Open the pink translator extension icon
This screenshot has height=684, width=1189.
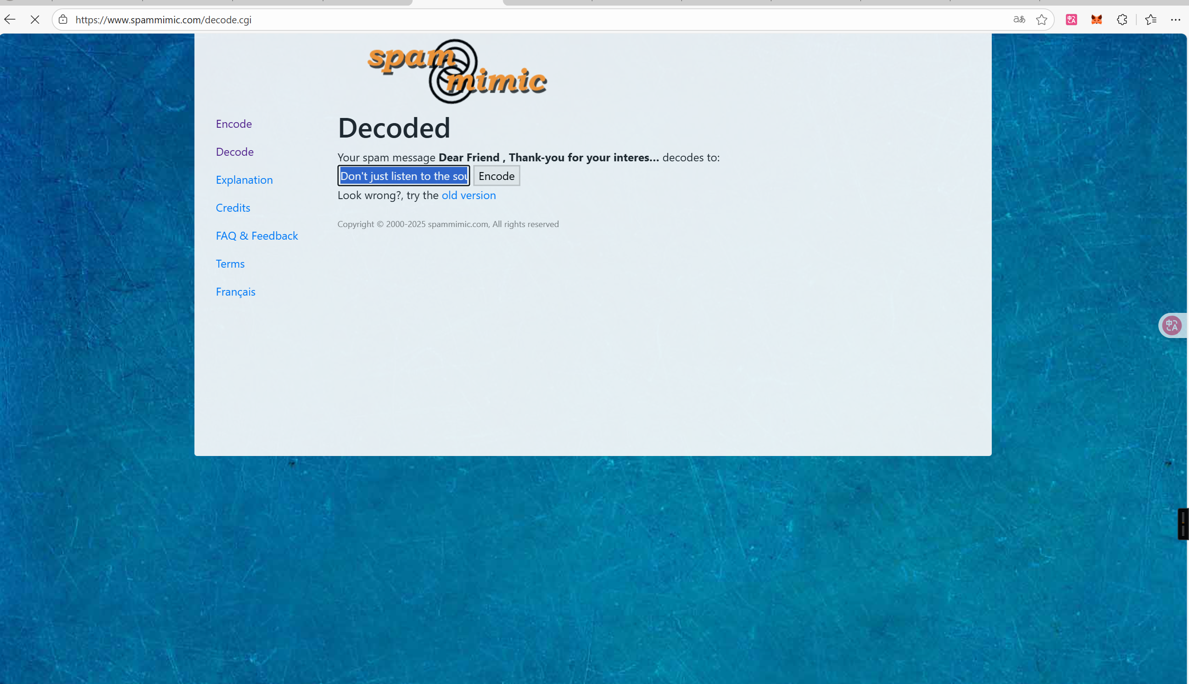(x=1071, y=19)
